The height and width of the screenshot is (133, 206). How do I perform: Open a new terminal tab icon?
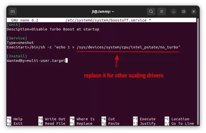(12, 12)
